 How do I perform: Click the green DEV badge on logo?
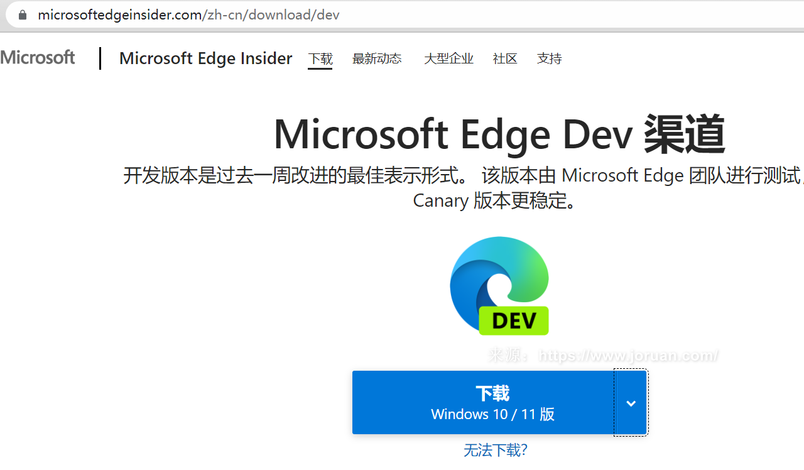pyautogui.click(x=514, y=320)
